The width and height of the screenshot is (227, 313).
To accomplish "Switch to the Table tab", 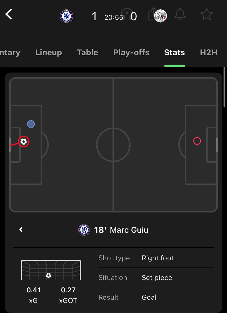I will coord(87,52).
